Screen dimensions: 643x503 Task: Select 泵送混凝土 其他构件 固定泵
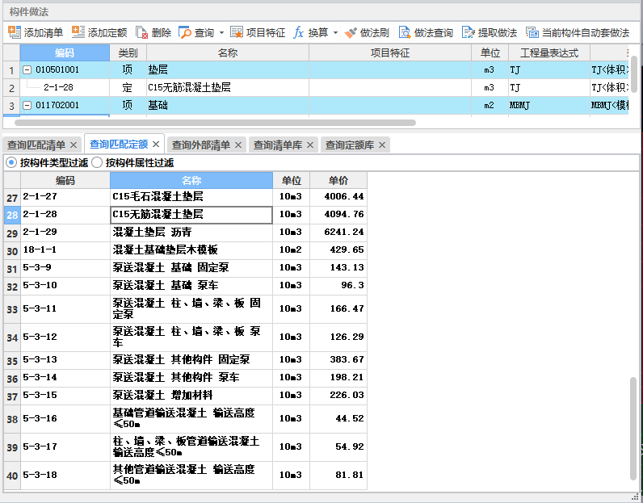pyautogui.click(x=185, y=360)
